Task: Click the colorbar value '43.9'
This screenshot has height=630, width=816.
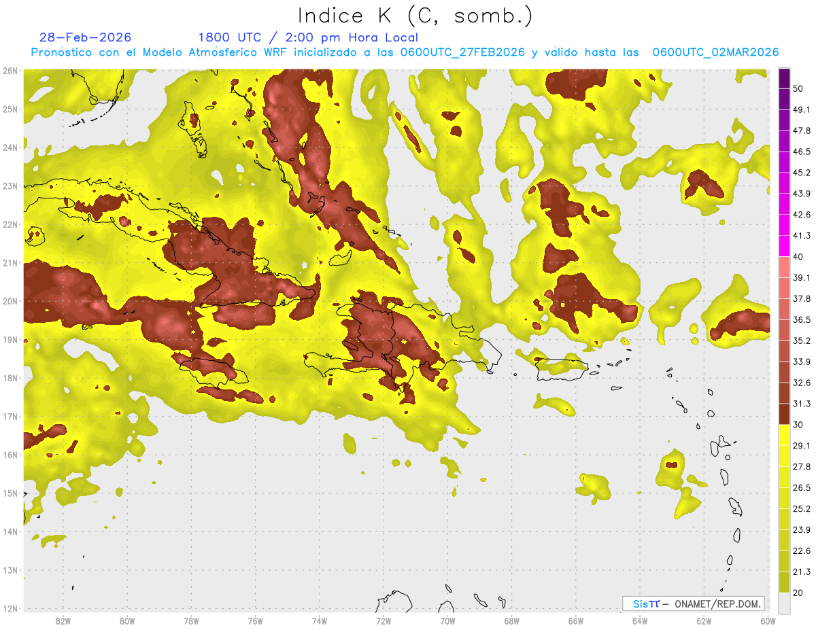Action: (802, 194)
